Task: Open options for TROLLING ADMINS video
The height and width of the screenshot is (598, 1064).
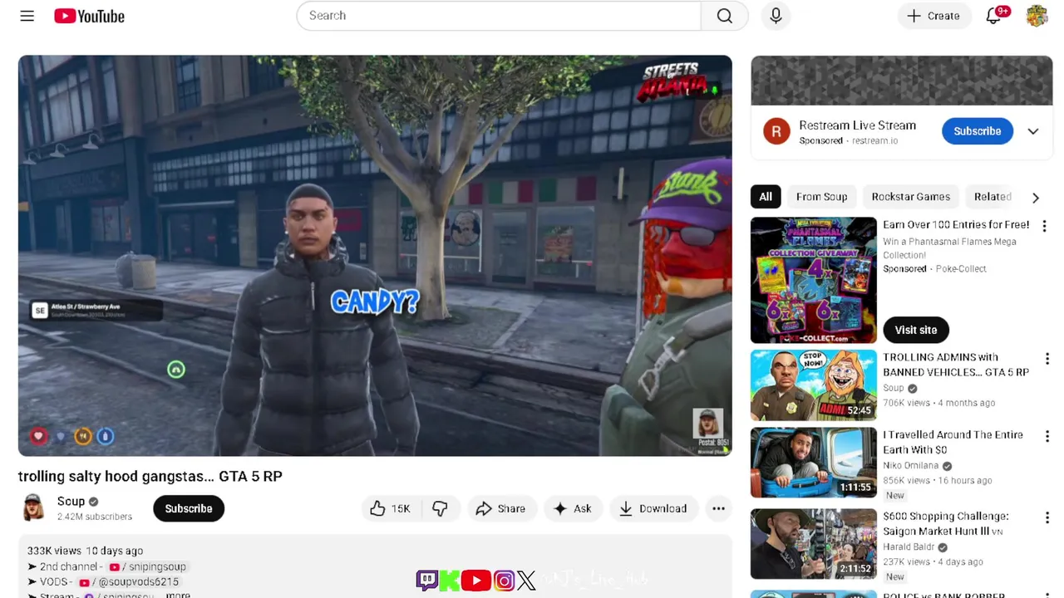Action: [x=1047, y=359]
